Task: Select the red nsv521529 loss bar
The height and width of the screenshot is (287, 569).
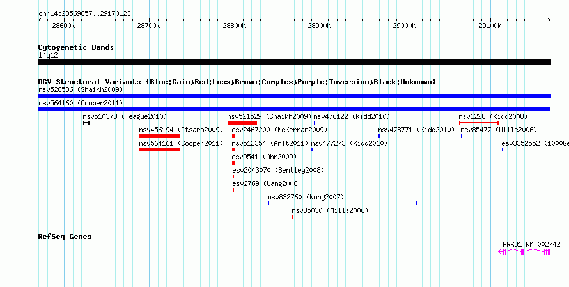Action: [242, 123]
